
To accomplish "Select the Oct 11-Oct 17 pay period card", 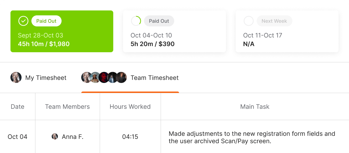I will (x=287, y=31).
